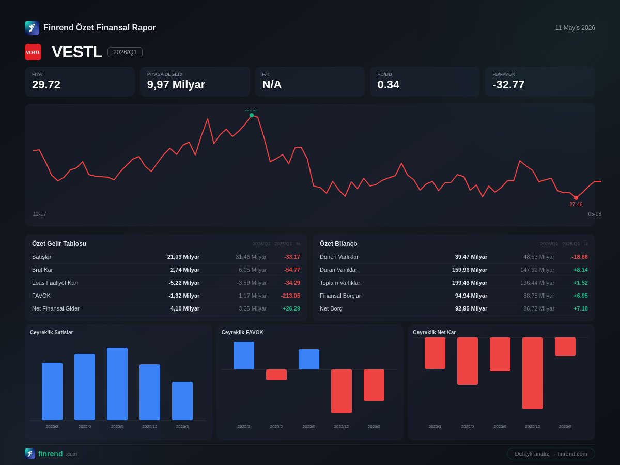Click the +26.29 Net Finansal Gider change
The height and width of the screenshot is (465, 620).
click(291, 308)
